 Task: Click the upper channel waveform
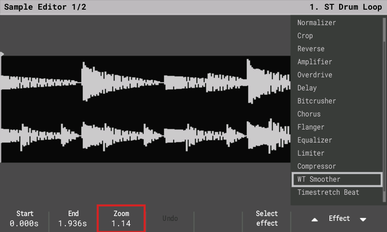(145, 82)
